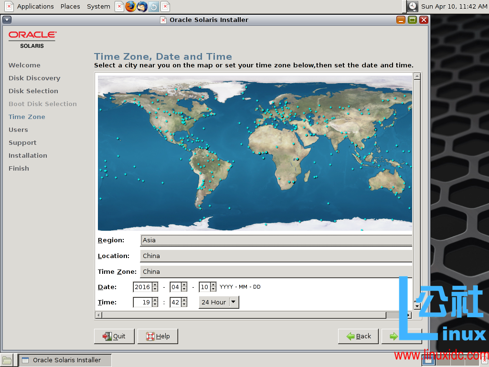Click the Help button
This screenshot has width=489, height=367.
click(x=158, y=336)
